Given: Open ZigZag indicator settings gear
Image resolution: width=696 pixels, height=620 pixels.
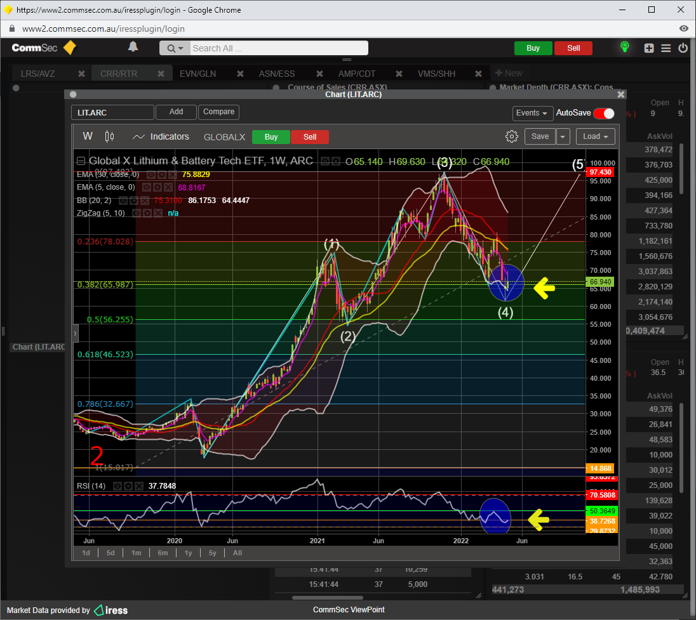Looking at the screenshot, I should [x=147, y=213].
